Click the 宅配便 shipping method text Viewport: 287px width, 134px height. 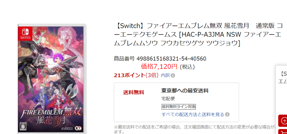click(x=168, y=99)
